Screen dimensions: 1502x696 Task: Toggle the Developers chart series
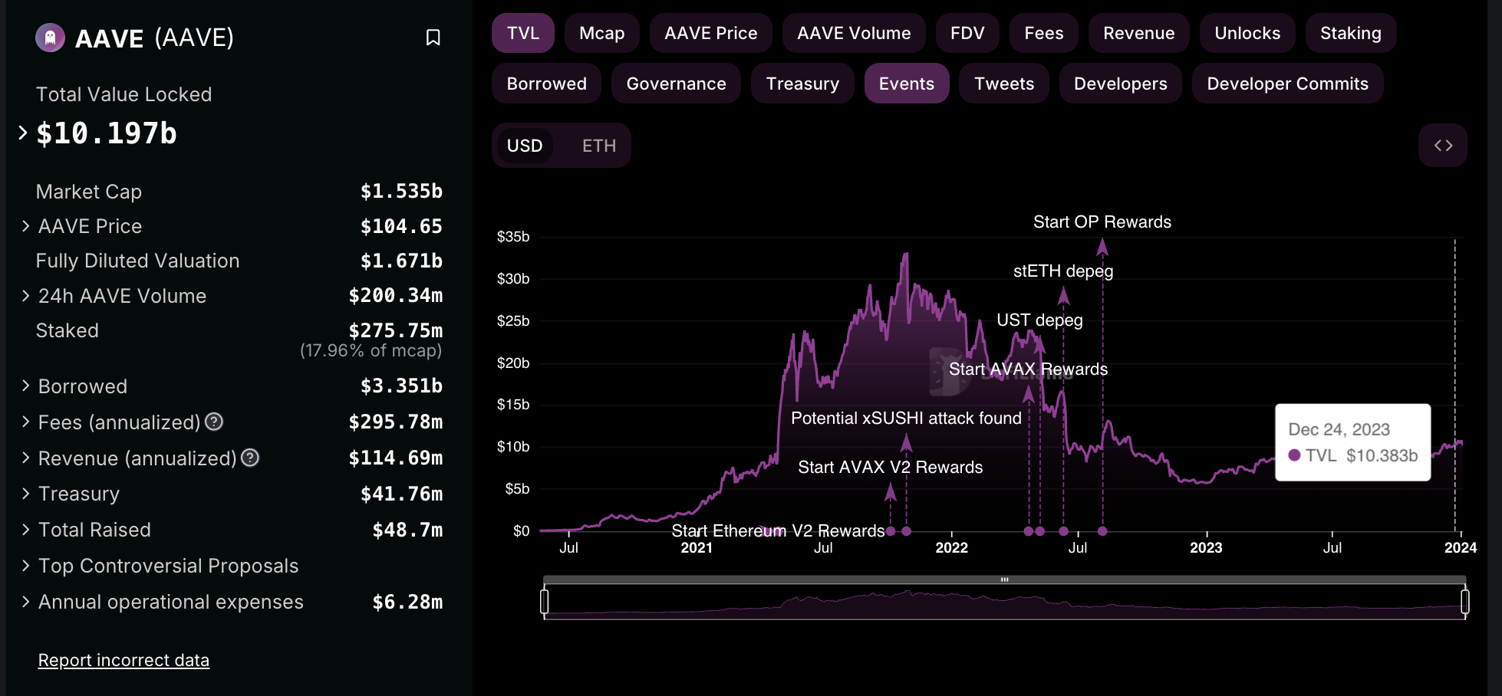1121,84
